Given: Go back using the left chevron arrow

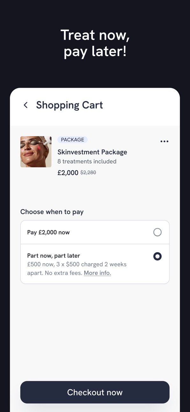Looking at the screenshot, I should click(x=26, y=105).
